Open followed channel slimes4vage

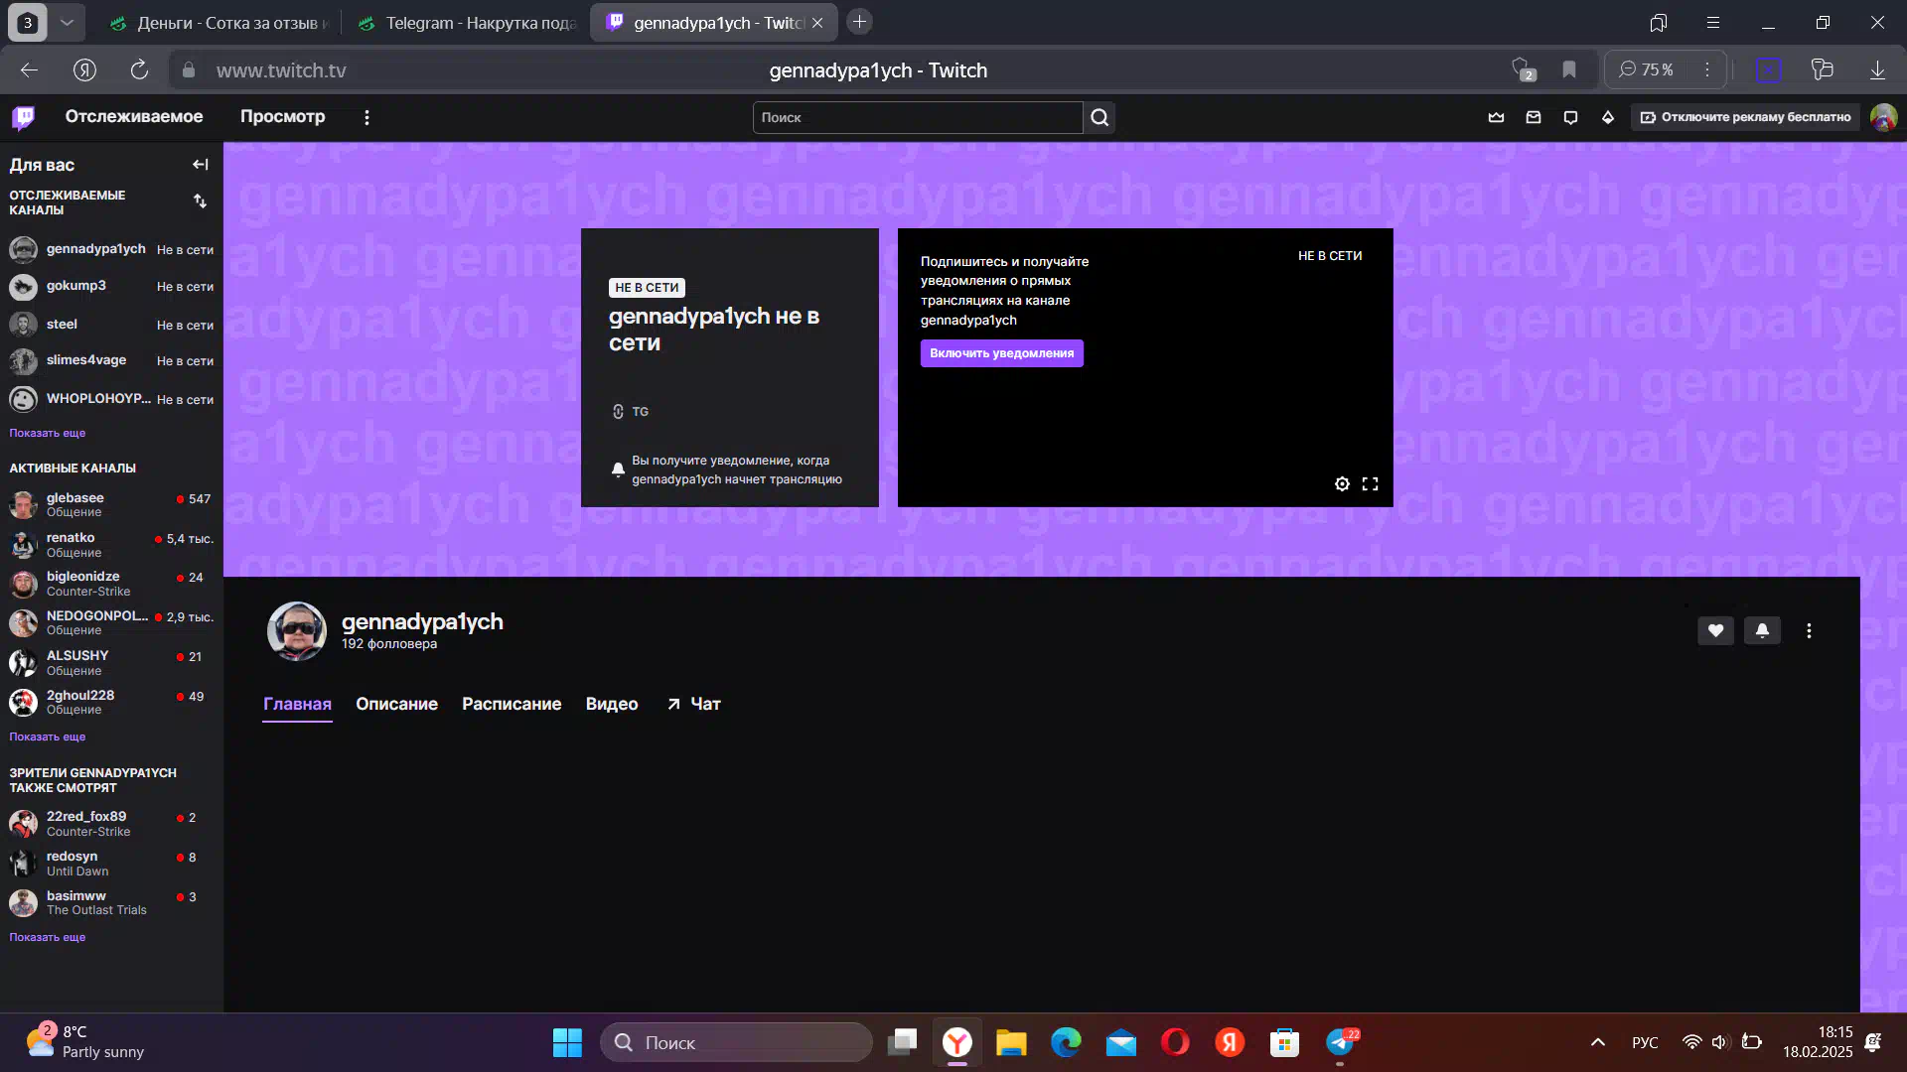111,361
